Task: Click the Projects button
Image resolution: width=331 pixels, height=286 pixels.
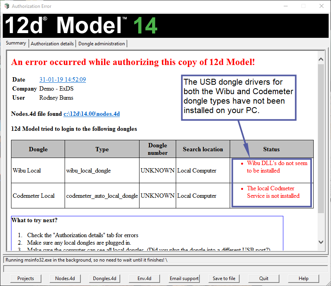Action: [26, 279]
